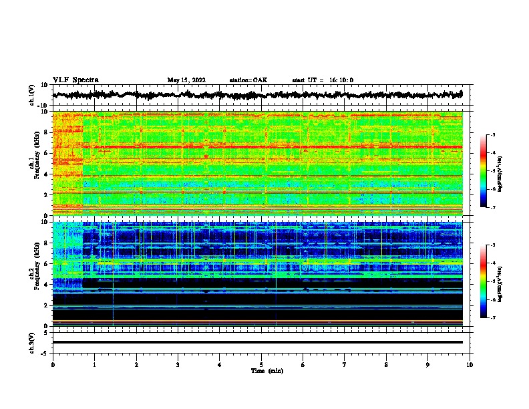
Task: Select the 'Time (min)' axis title
Action: (x=267, y=371)
